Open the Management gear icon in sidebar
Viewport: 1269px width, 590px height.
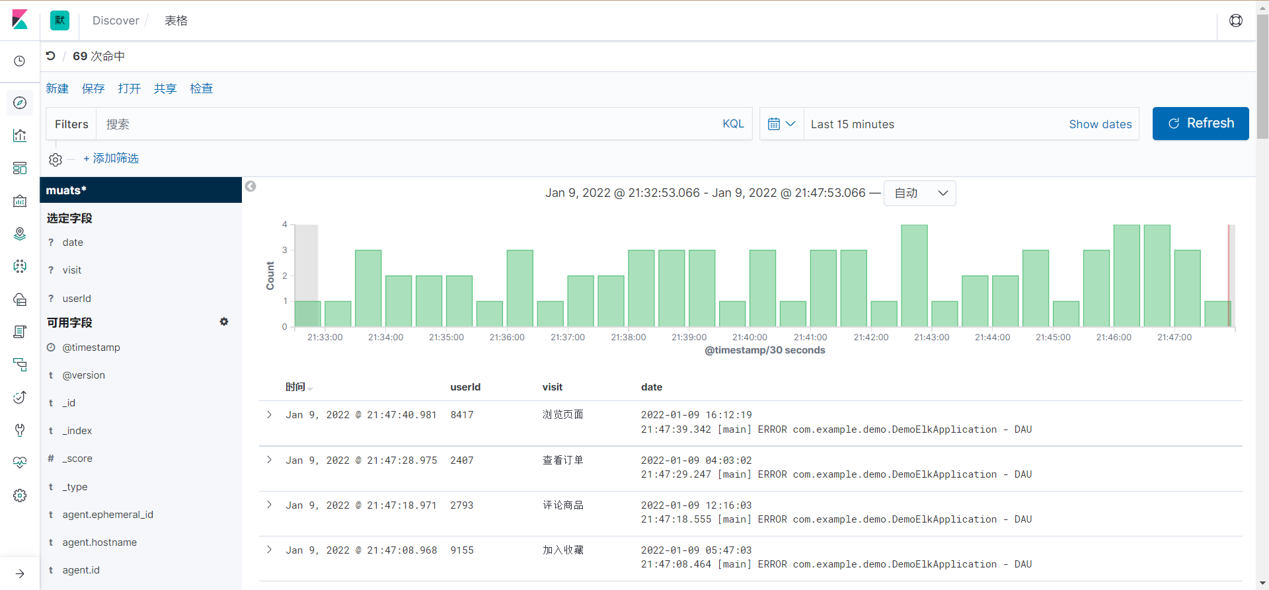tap(20, 496)
